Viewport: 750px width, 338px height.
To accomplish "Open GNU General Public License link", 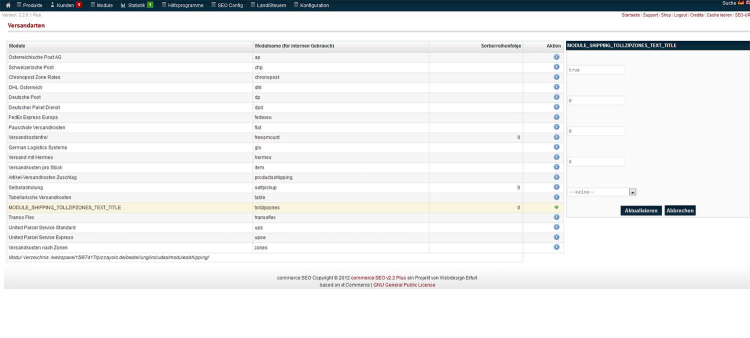I will (x=404, y=285).
